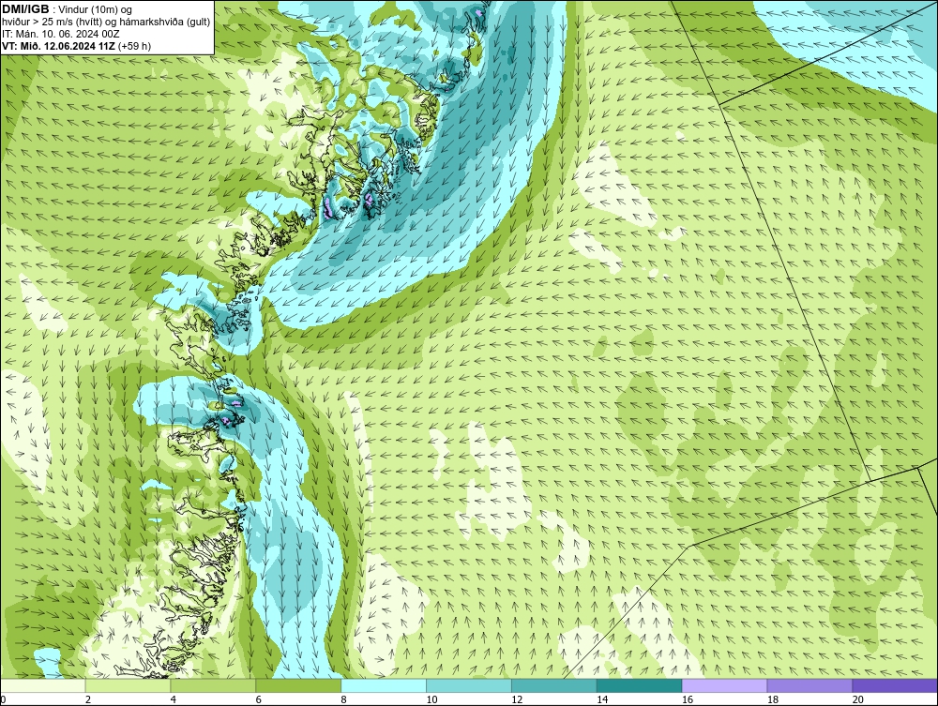Click the 'hviður > 25 m/s' legend line
This screenshot has height=706, width=938.
107,23
